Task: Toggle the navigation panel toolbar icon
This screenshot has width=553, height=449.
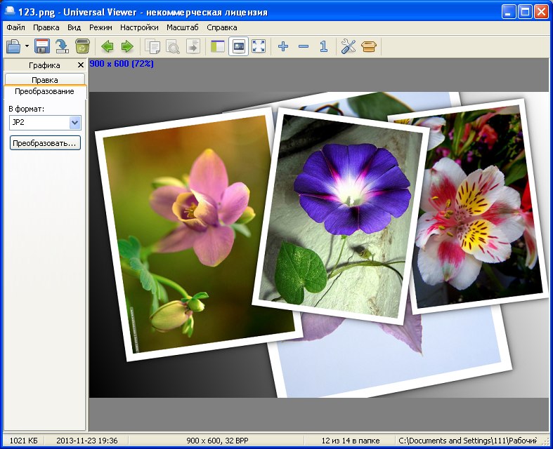Action: point(218,46)
